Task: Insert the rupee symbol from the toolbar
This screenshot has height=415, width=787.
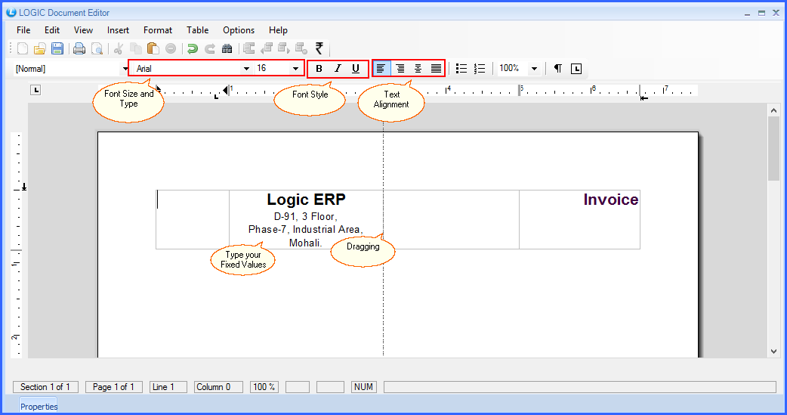Action: pyautogui.click(x=319, y=48)
